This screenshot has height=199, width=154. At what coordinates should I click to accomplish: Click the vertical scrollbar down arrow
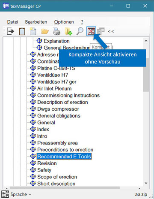tap(146, 183)
